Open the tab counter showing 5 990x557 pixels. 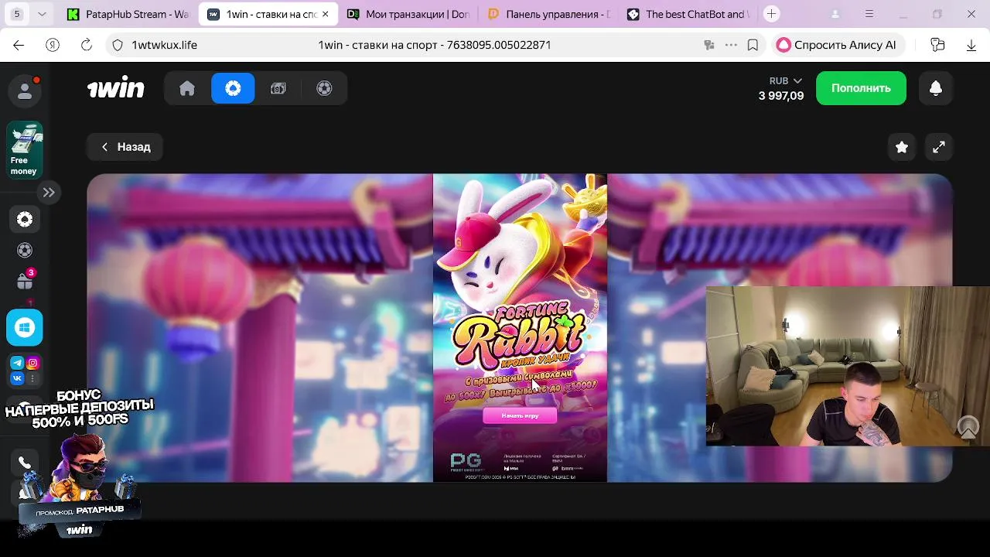tap(16, 14)
